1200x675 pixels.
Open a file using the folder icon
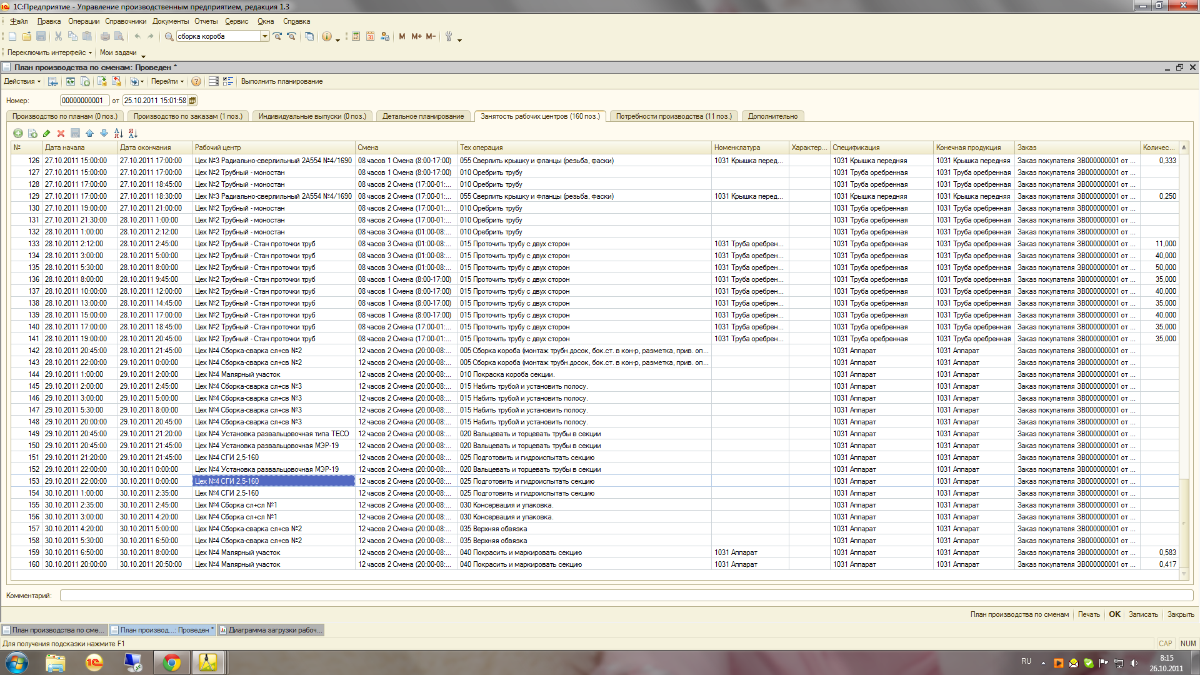click(x=27, y=36)
